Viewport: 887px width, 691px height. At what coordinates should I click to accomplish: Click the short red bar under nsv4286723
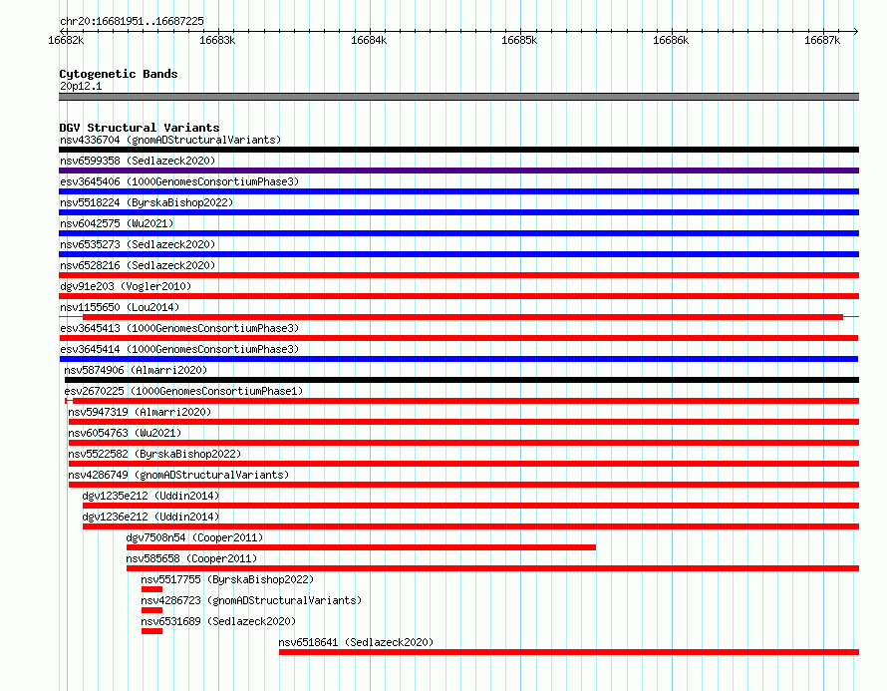pos(152,610)
